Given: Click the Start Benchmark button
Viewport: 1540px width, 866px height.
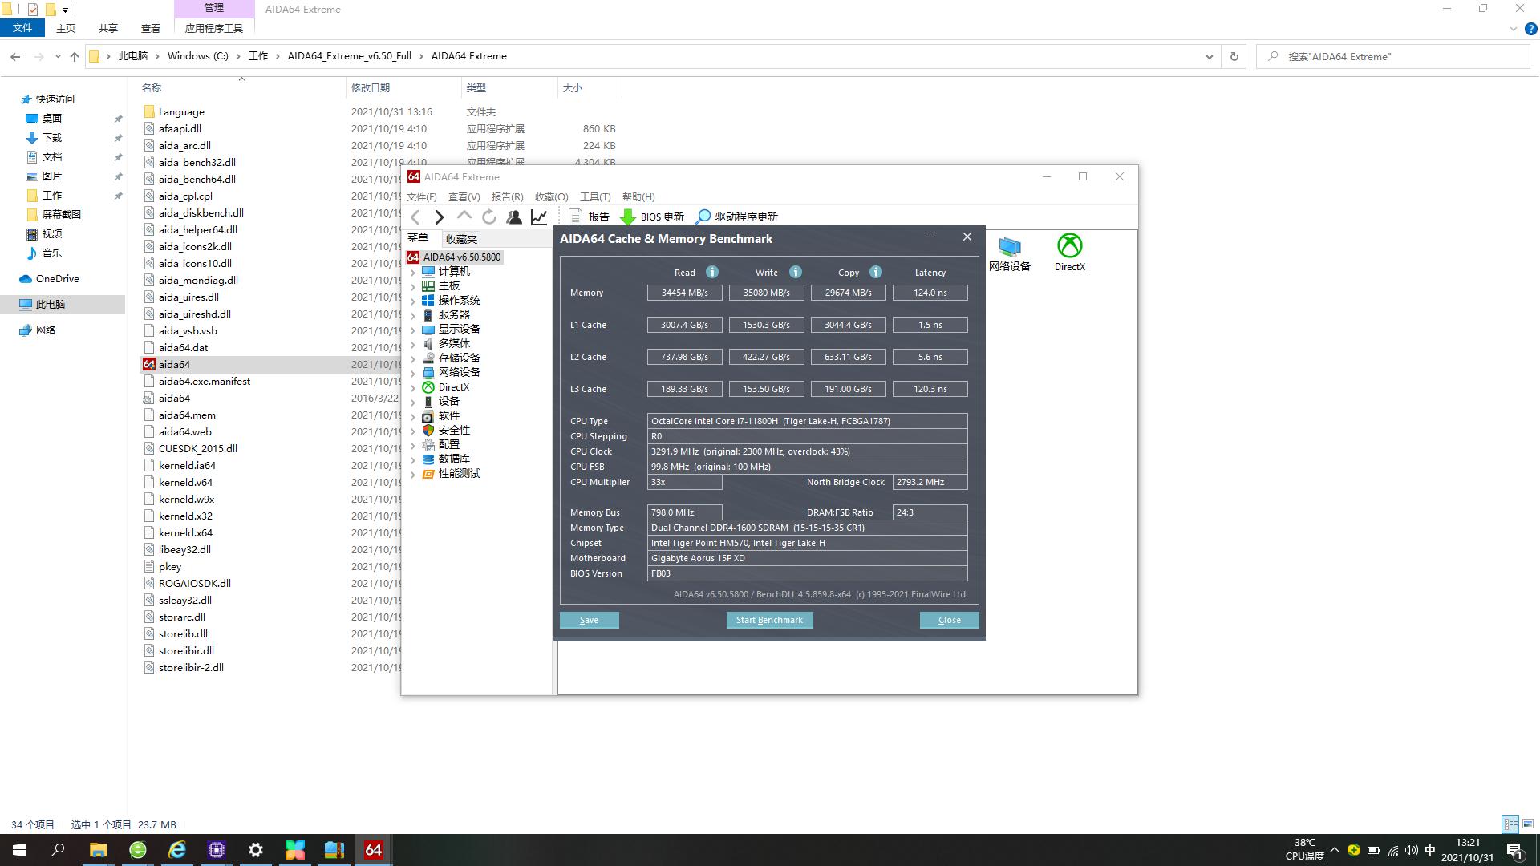Looking at the screenshot, I should (769, 620).
